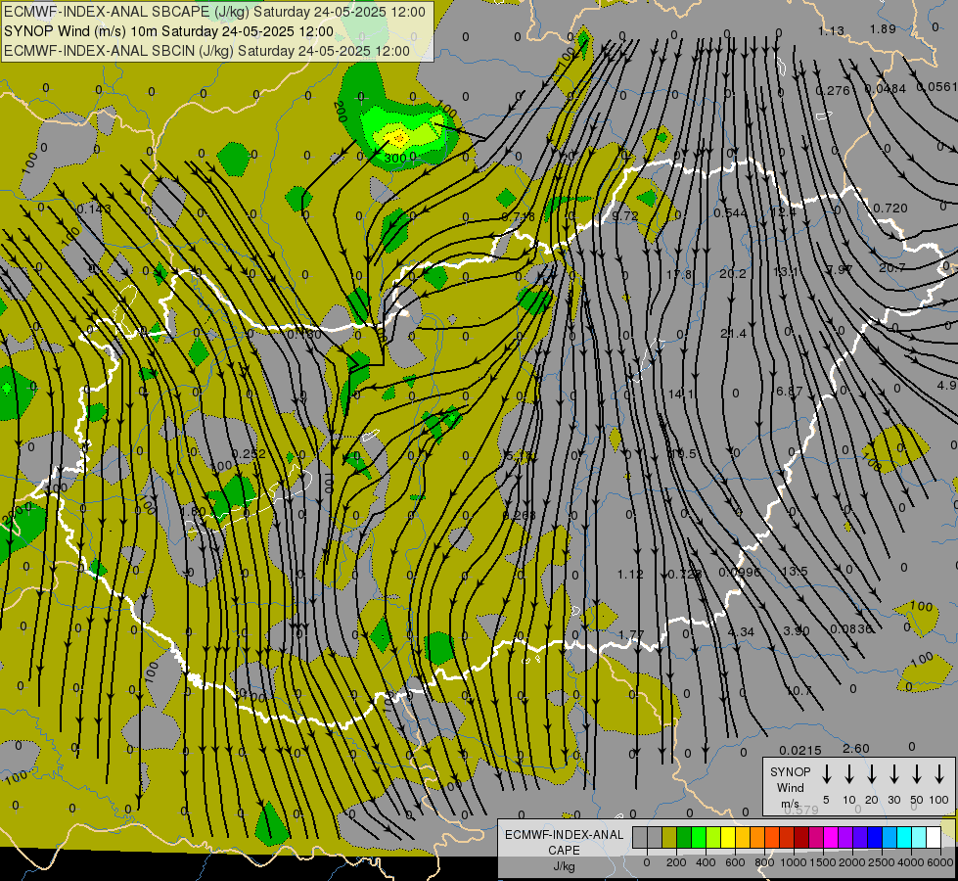Click the 30 m/s wind arrow in the legend
This screenshot has height=881, width=958.
click(893, 774)
